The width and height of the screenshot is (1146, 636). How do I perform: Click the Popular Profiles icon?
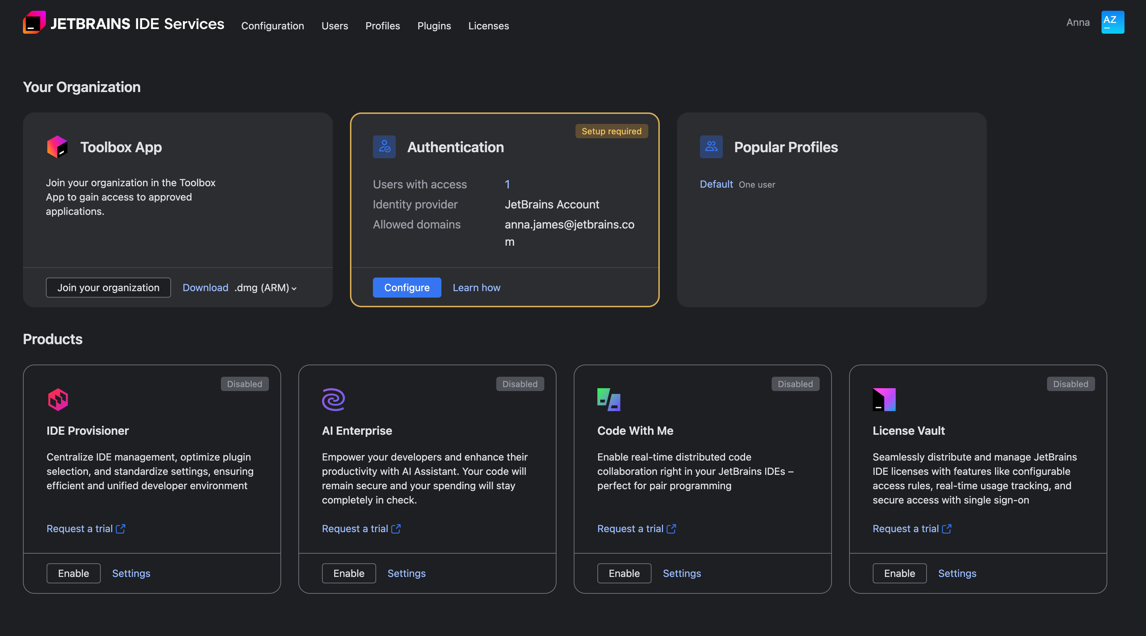click(x=711, y=147)
